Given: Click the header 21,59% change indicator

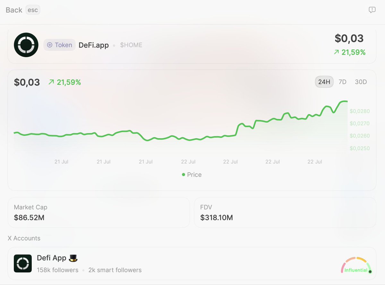Looking at the screenshot, I should [x=350, y=52].
